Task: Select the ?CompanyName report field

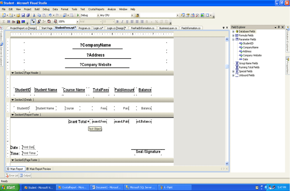Action: pyautogui.click(x=95, y=45)
